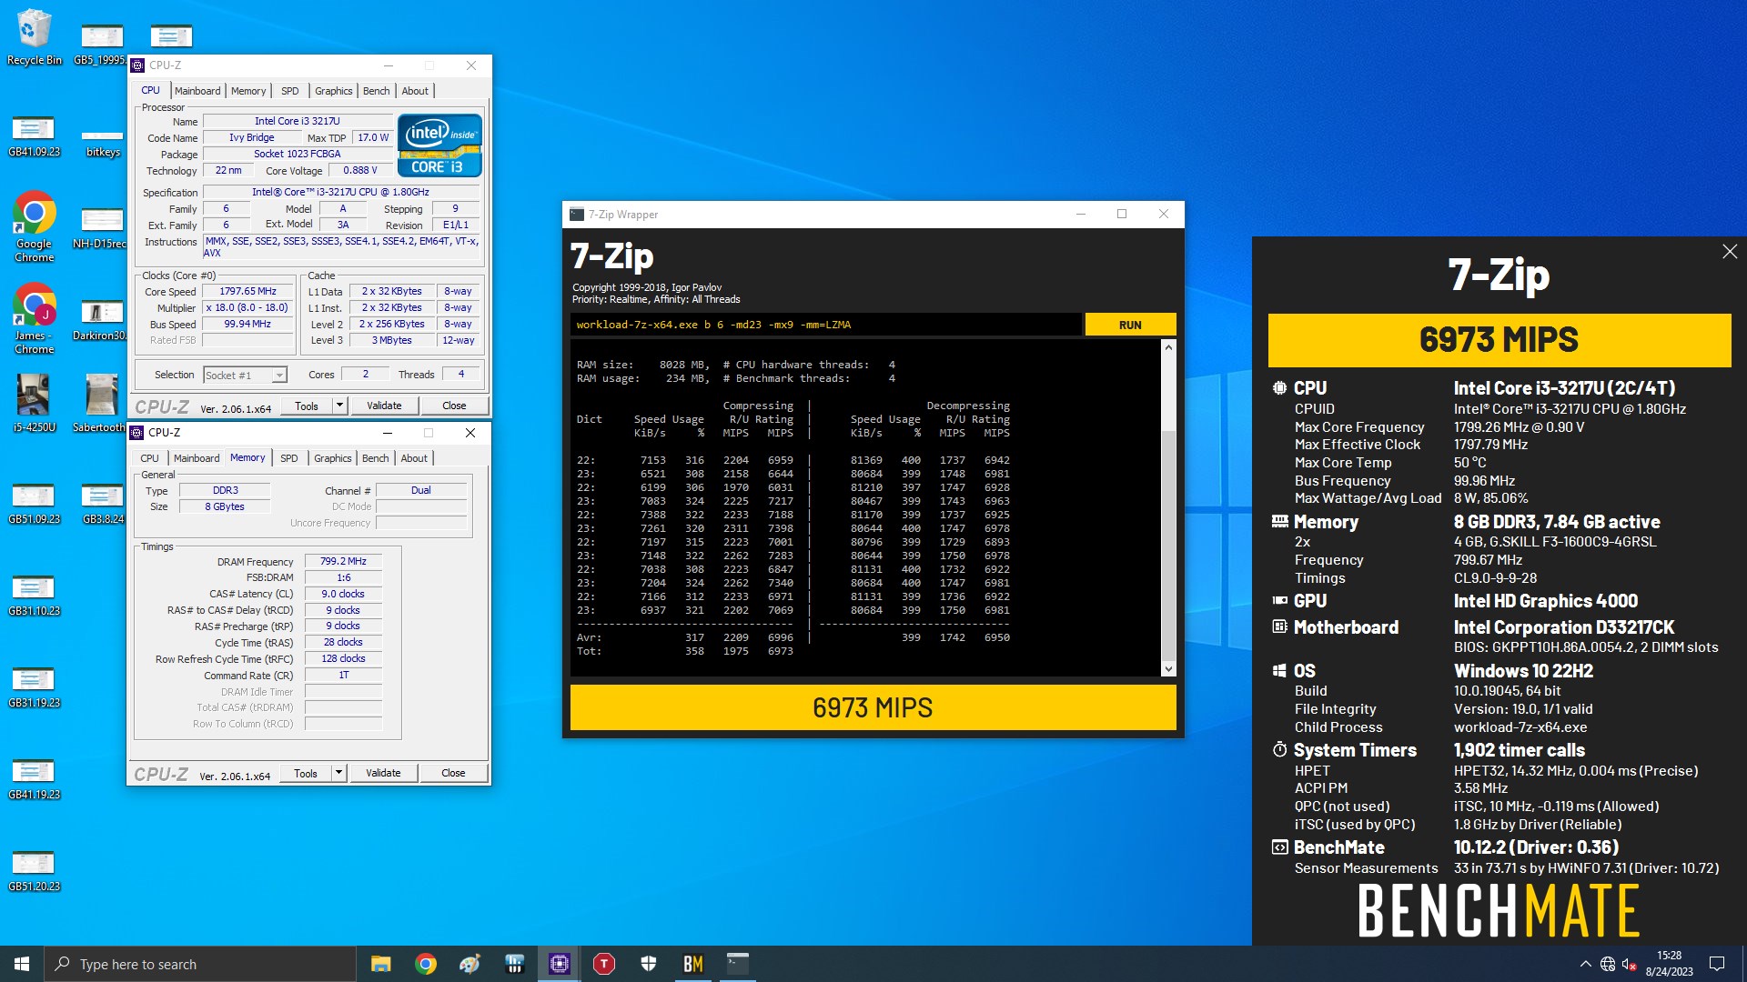Click the Intel Core i3 3217U name field
Viewport: 1747px width, 982px height.
click(x=298, y=121)
